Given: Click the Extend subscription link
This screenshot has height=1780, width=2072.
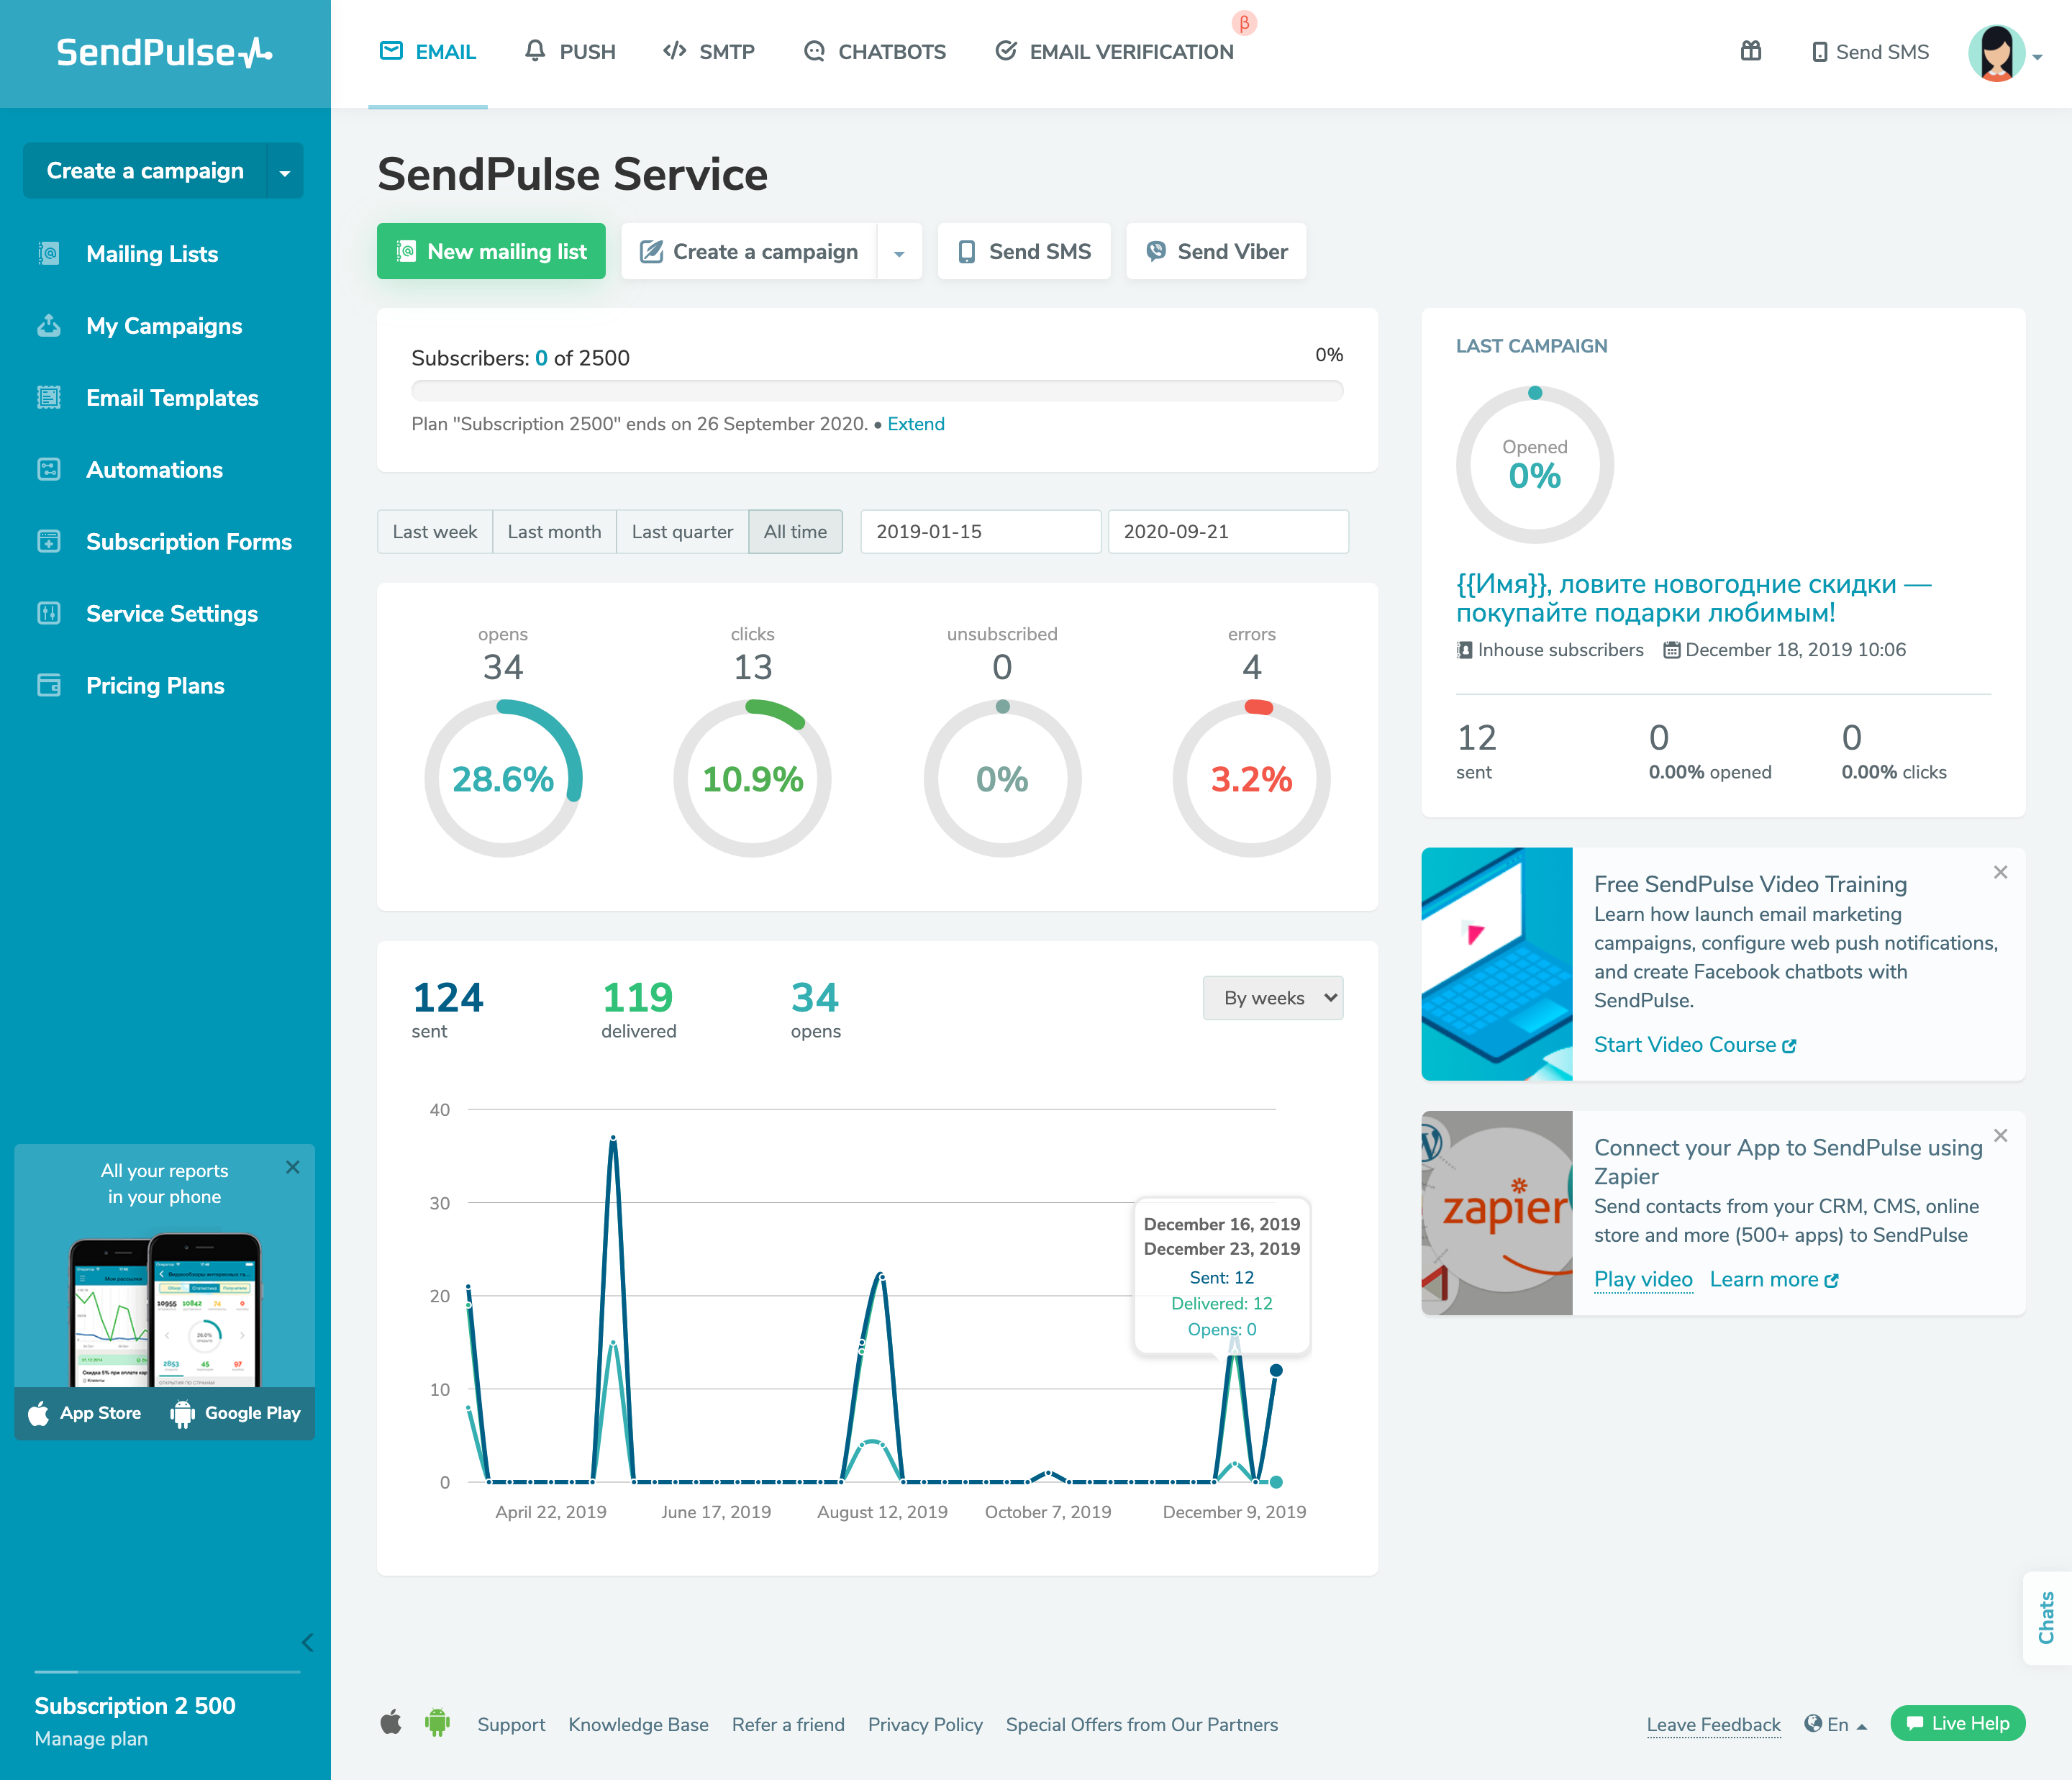Looking at the screenshot, I should tap(916, 424).
